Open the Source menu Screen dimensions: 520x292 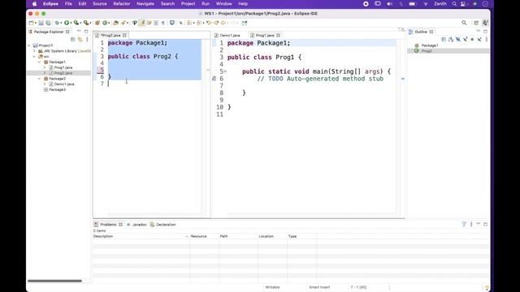click(x=100, y=3)
